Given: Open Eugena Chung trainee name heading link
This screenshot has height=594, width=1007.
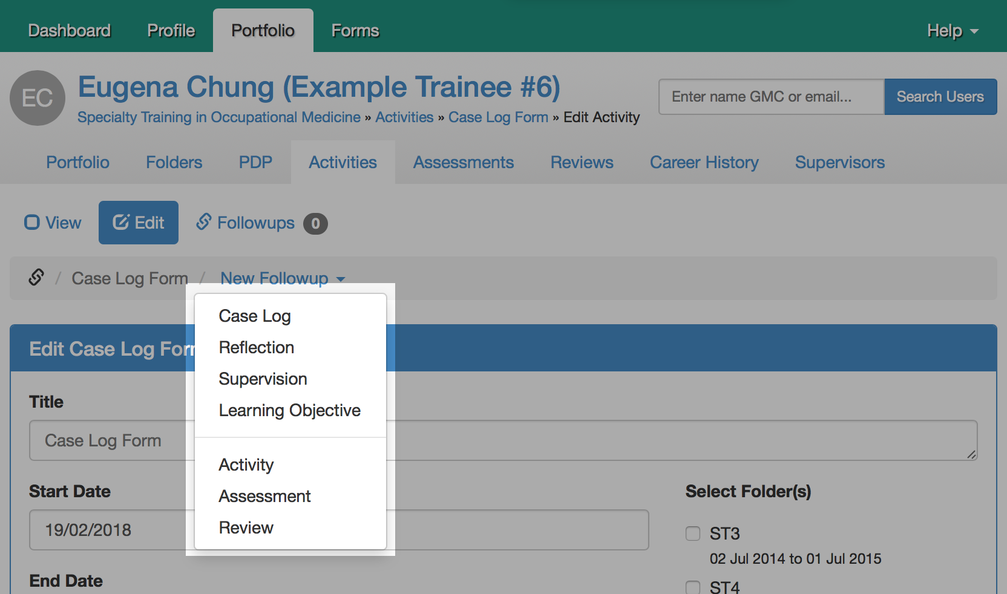Looking at the screenshot, I should [319, 87].
